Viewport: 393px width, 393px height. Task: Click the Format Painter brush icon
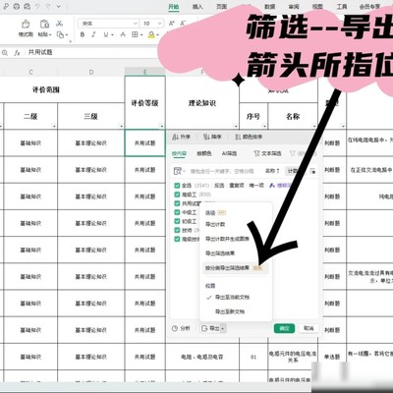click(x=26, y=25)
